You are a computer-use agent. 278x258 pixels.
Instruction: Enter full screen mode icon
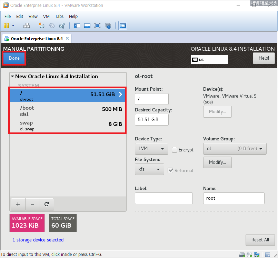[98, 26]
